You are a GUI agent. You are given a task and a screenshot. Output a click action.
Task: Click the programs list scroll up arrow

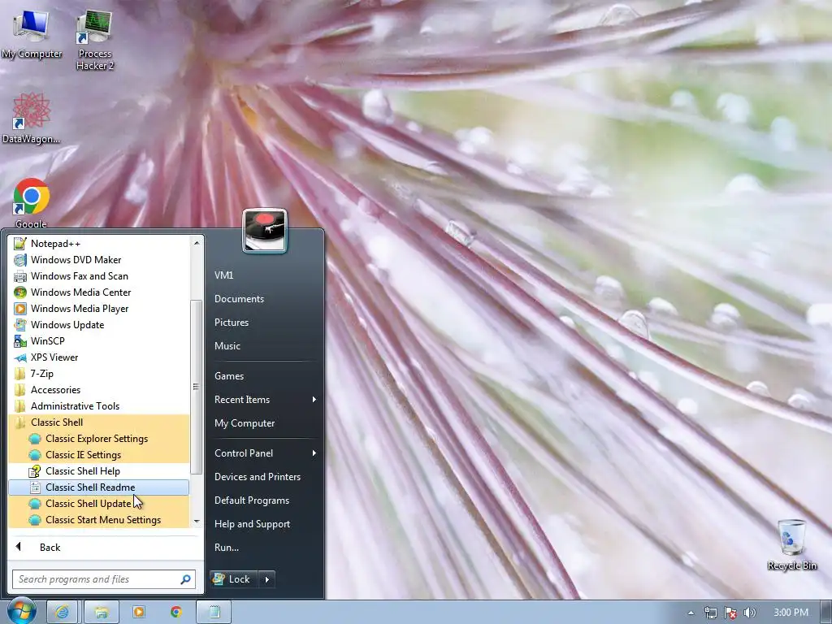click(197, 243)
